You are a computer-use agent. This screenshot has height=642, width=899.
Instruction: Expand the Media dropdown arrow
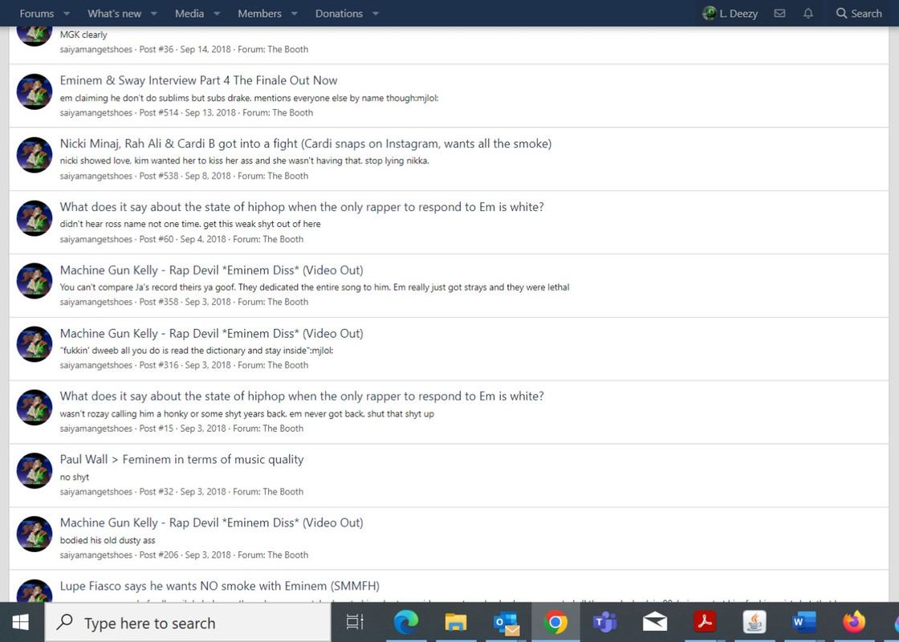[x=217, y=13]
